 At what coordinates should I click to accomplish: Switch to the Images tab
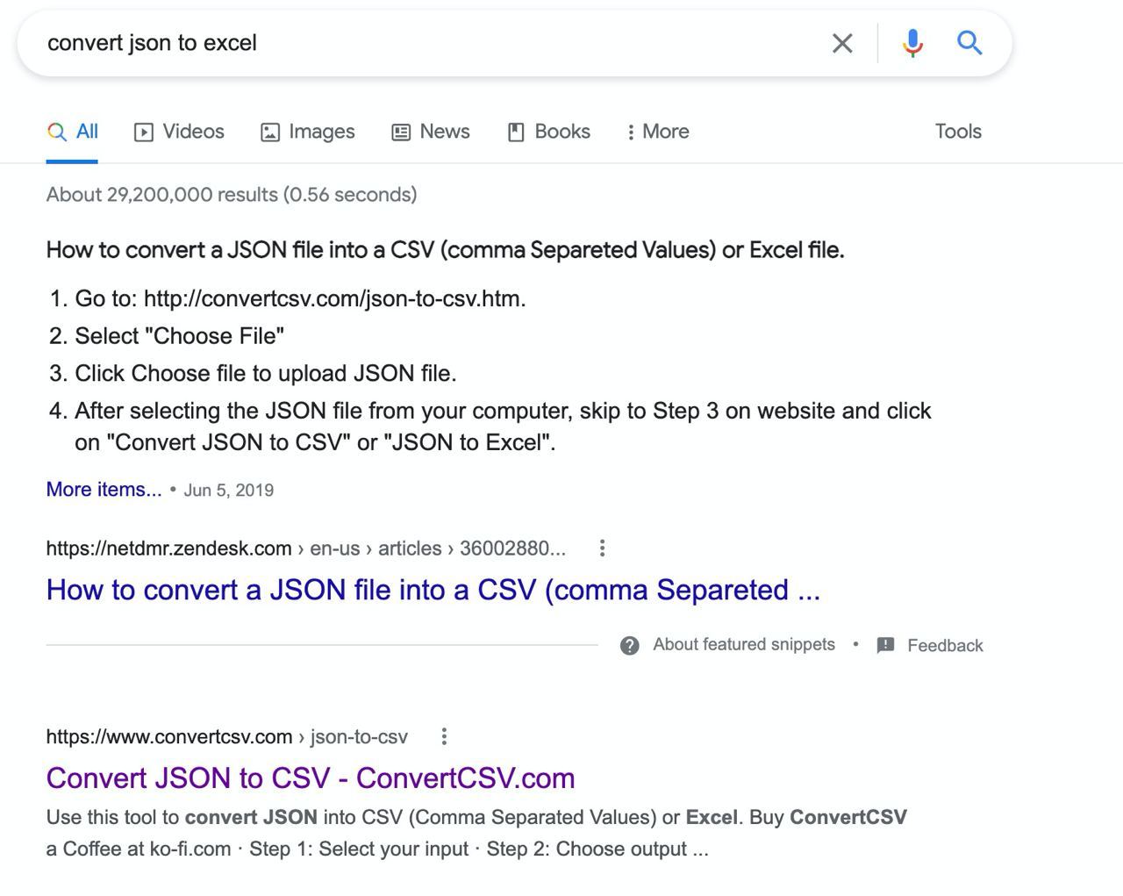[x=308, y=132]
